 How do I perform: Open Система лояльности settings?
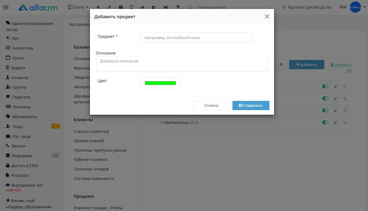pyautogui.click(x=94, y=178)
